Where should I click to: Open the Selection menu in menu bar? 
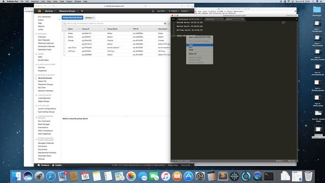pyautogui.click(x=35, y=1)
